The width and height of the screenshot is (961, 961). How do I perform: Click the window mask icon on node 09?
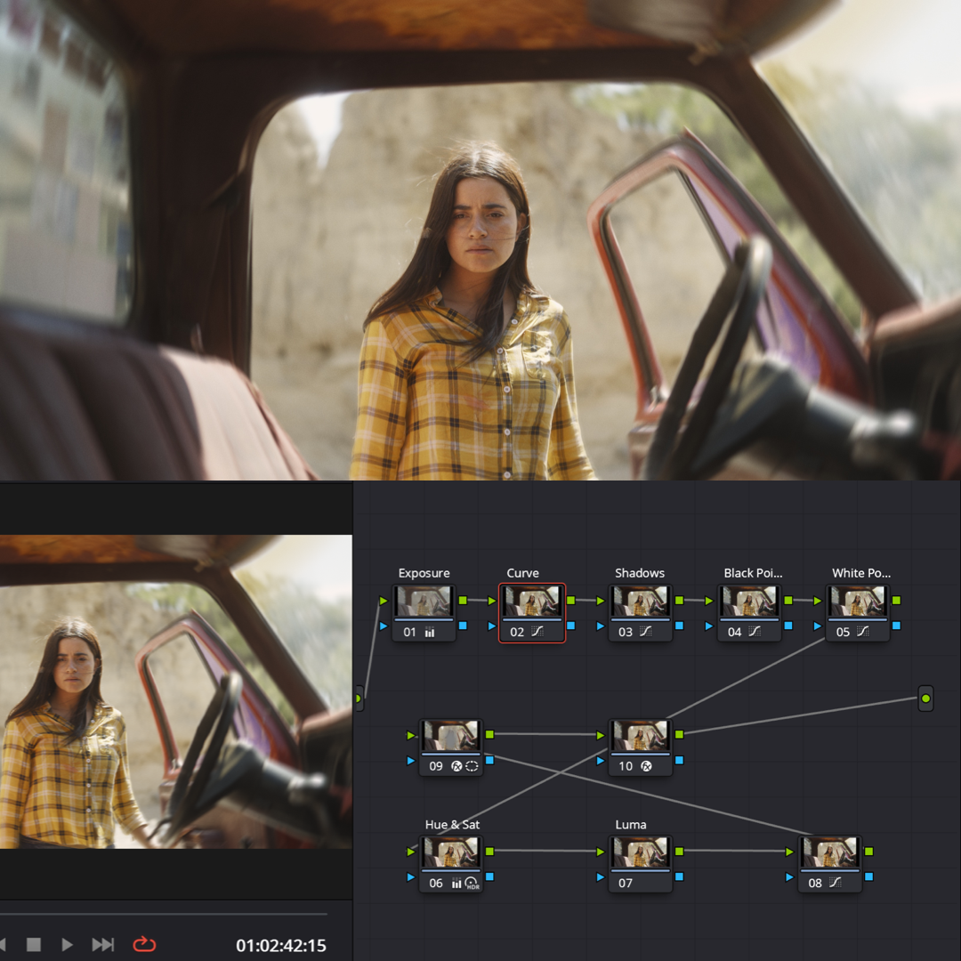(x=472, y=766)
